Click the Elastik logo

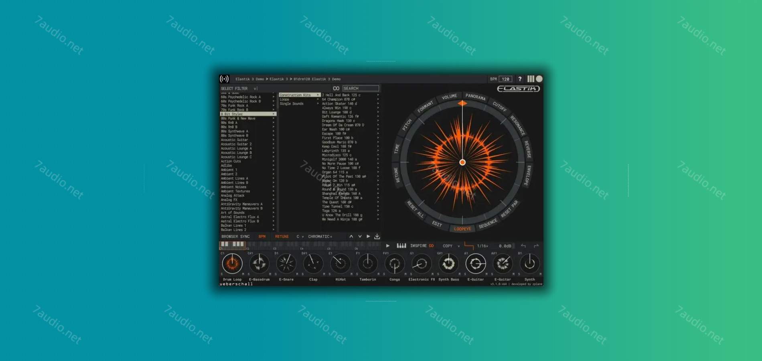519,89
